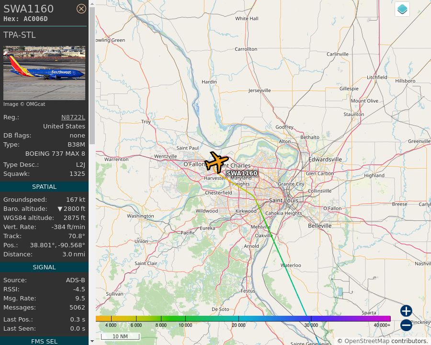The width and height of the screenshot is (431, 345).
Task: Click the FMS SEL section header
Action: [44, 342]
